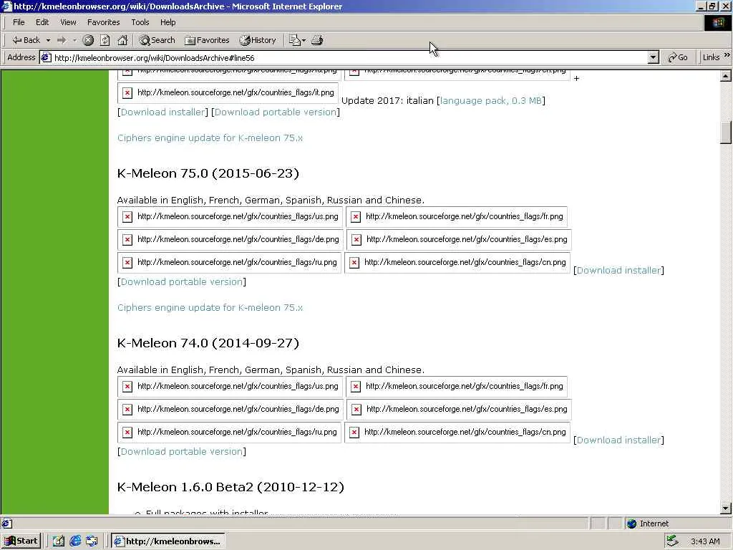Image resolution: width=733 pixels, height=550 pixels.
Task: Click the 3:43 AM system clock
Action: tap(705, 541)
